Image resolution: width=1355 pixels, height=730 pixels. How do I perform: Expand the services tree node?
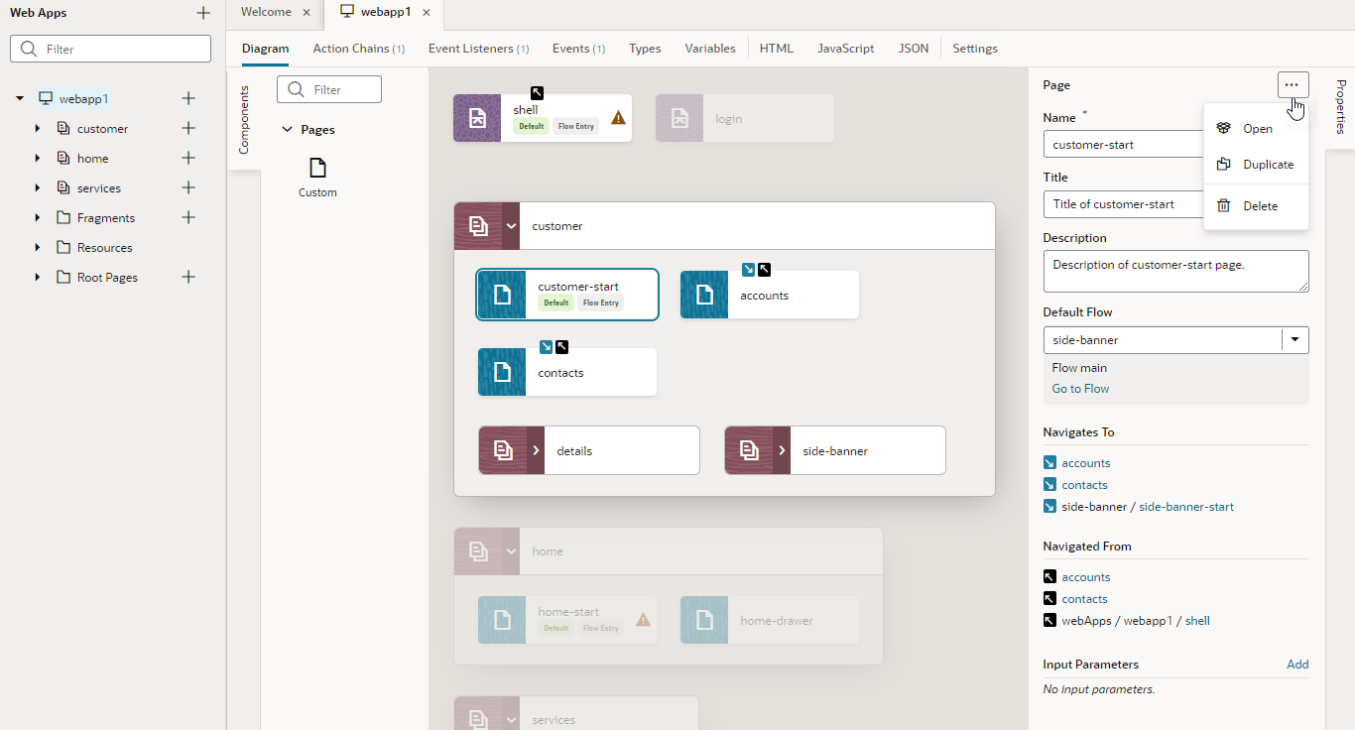coord(38,187)
